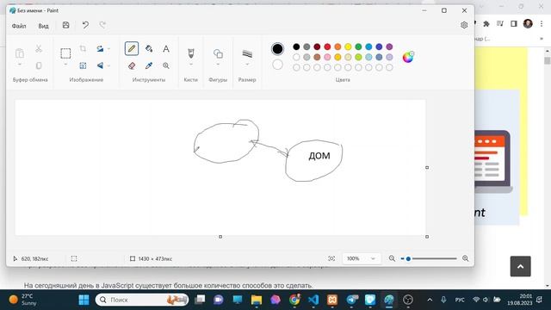Viewport: 551px width, 310px height.
Task: Redo the undone action
Action: 102,25
